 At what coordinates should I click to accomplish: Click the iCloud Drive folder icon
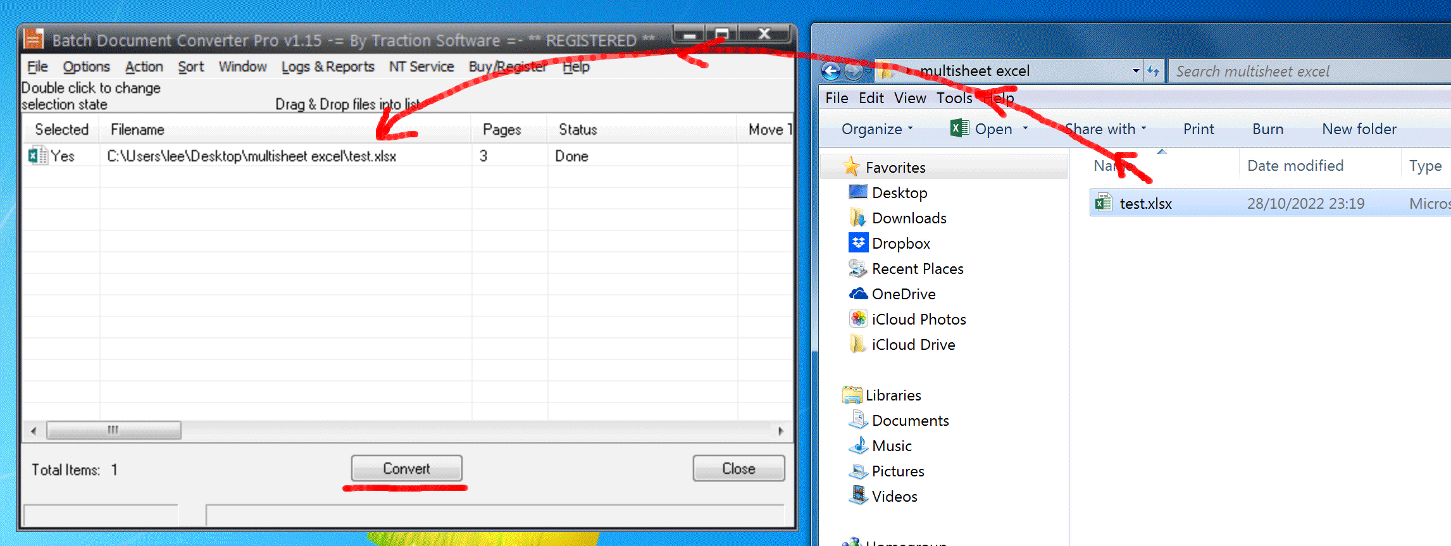coord(857,344)
